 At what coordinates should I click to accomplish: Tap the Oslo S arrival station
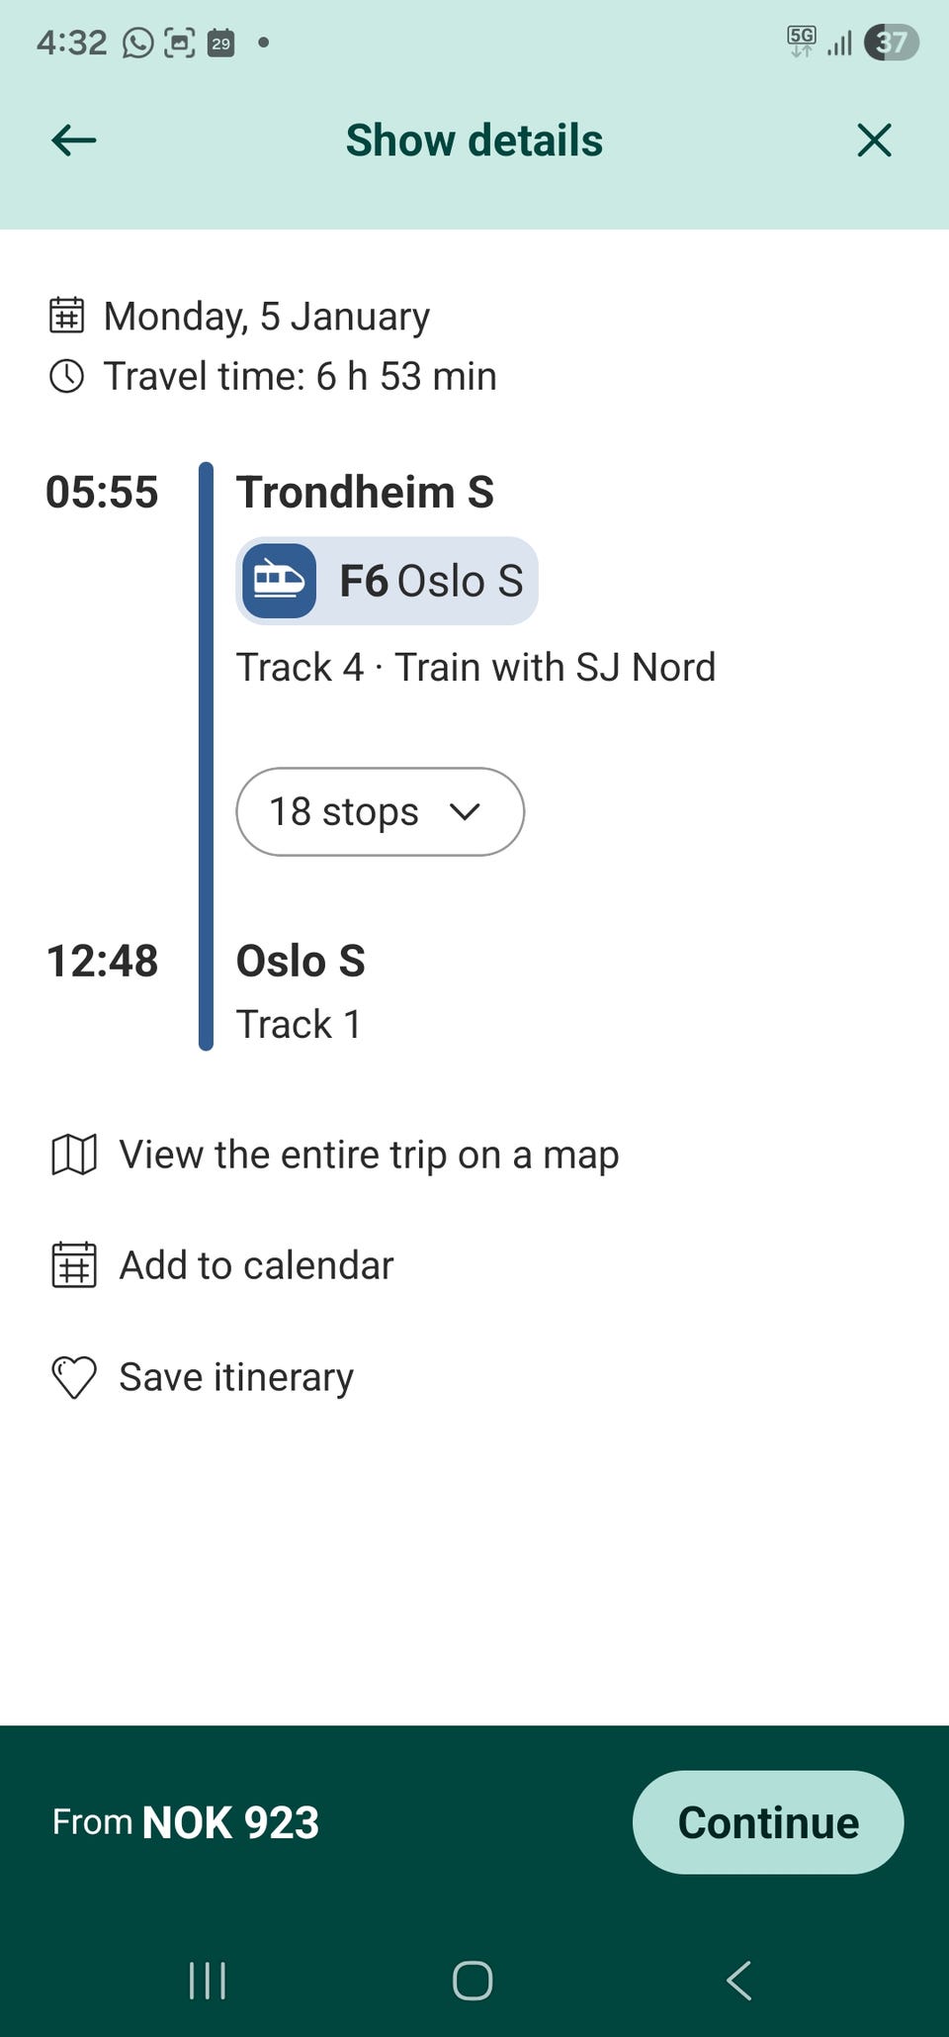(301, 961)
